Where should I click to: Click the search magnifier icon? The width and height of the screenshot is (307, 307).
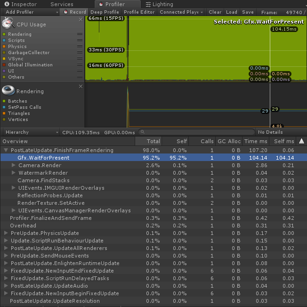(143, 132)
